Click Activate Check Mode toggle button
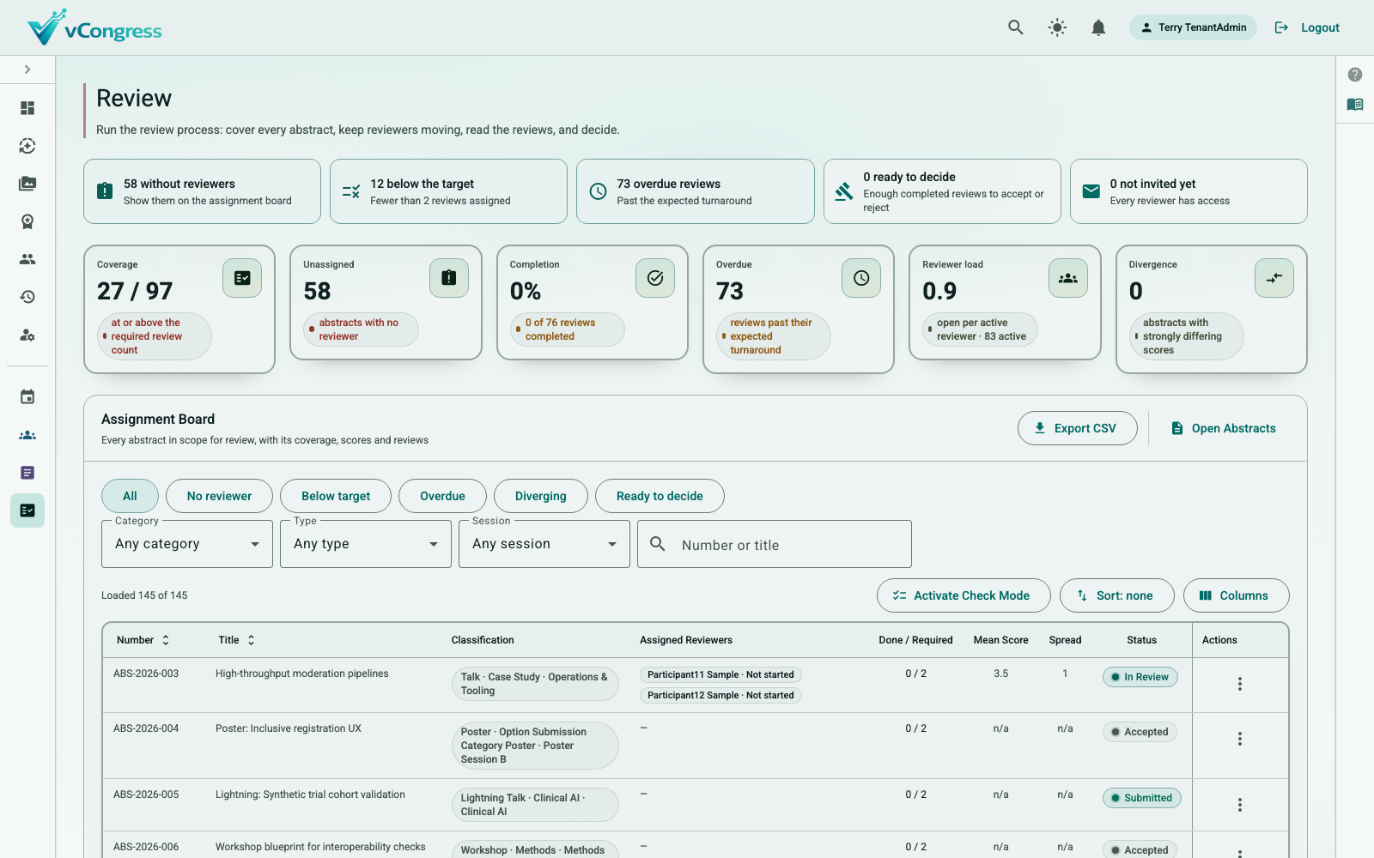Image resolution: width=1374 pixels, height=858 pixels. click(964, 595)
